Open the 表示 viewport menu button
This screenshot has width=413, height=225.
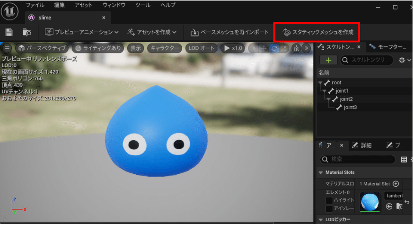(x=135, y=48)
